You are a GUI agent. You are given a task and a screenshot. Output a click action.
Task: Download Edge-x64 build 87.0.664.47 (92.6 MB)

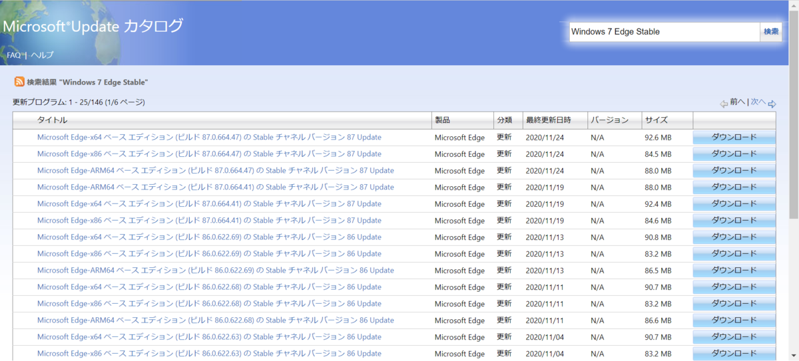point(734,138)
